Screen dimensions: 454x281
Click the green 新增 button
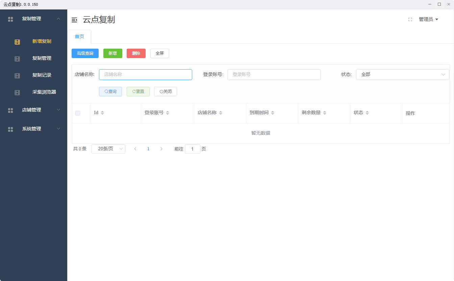pyautogui.click(x=112, y=53)
